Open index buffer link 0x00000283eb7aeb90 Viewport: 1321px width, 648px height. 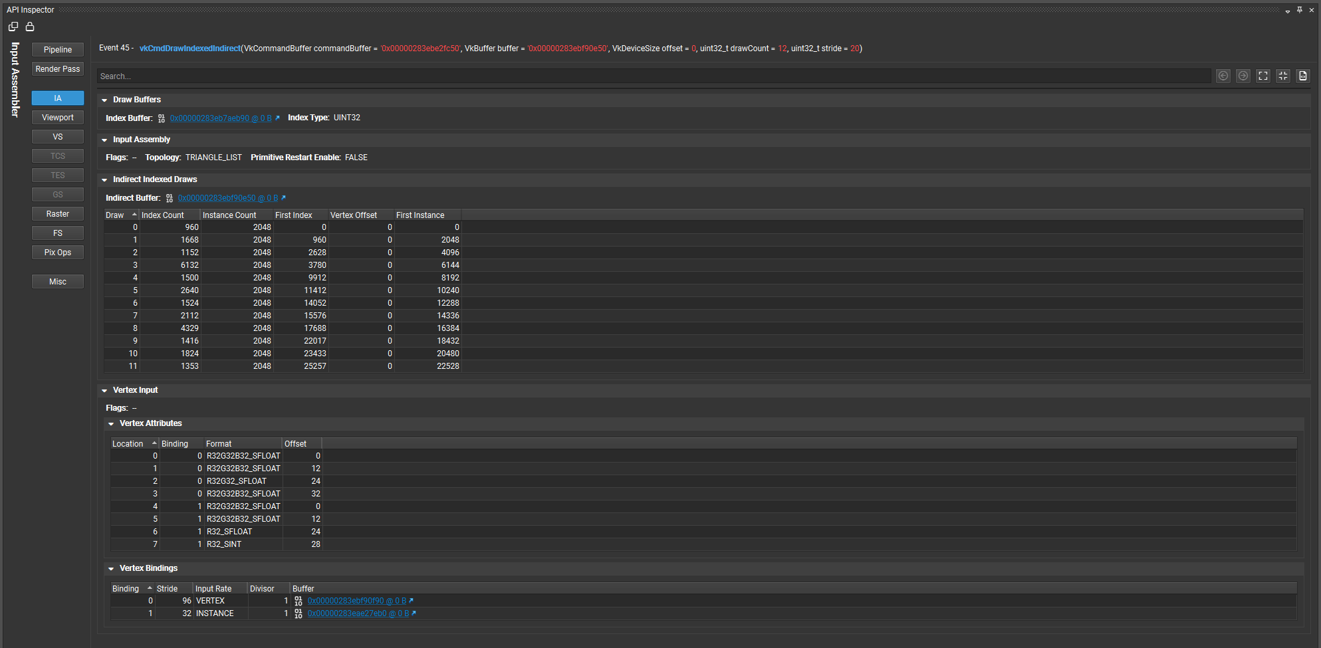[220, 118]
